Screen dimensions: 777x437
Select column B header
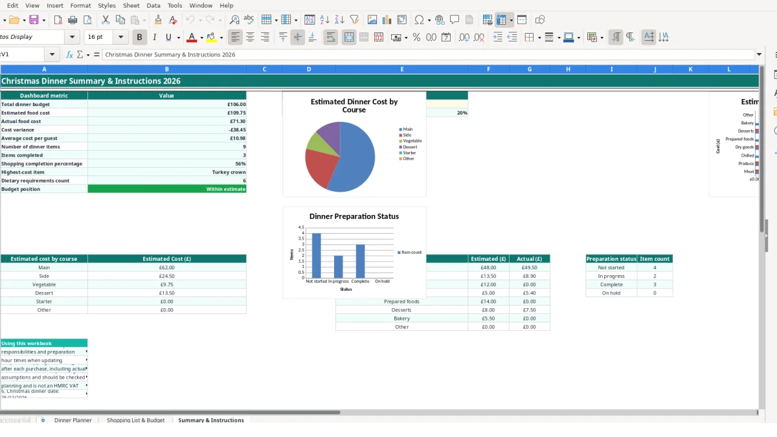click(167, 69)
